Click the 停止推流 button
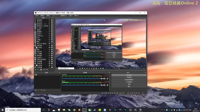The image size is (200, 112). [129, 75]
